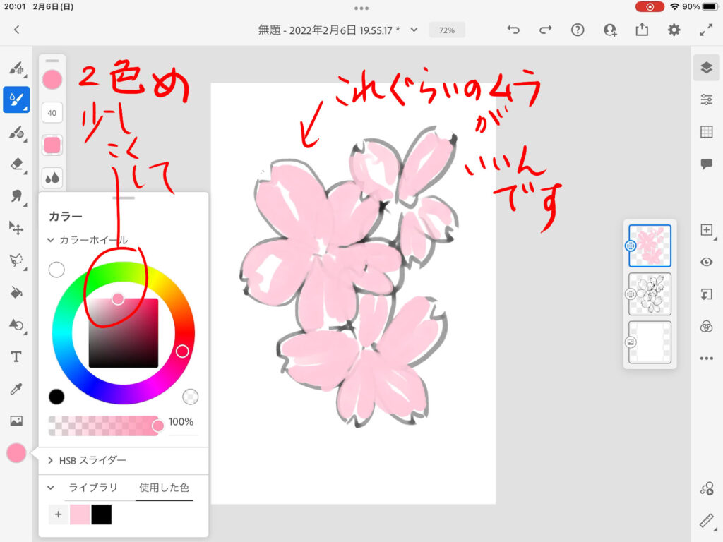This screenshot has height=542, width=723.
Task: Click the 72% zoom level button
Action: pos(447,30)
